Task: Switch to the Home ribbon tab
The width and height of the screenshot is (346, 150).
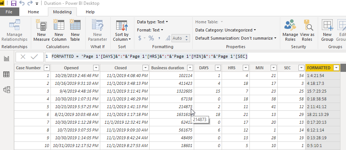Action: [x=33, y=12]
